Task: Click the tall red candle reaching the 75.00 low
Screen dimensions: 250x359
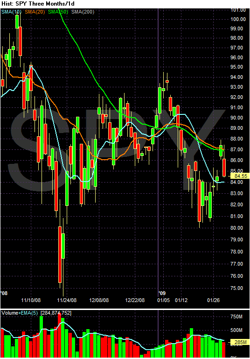Action: click(x=60, y=254)
